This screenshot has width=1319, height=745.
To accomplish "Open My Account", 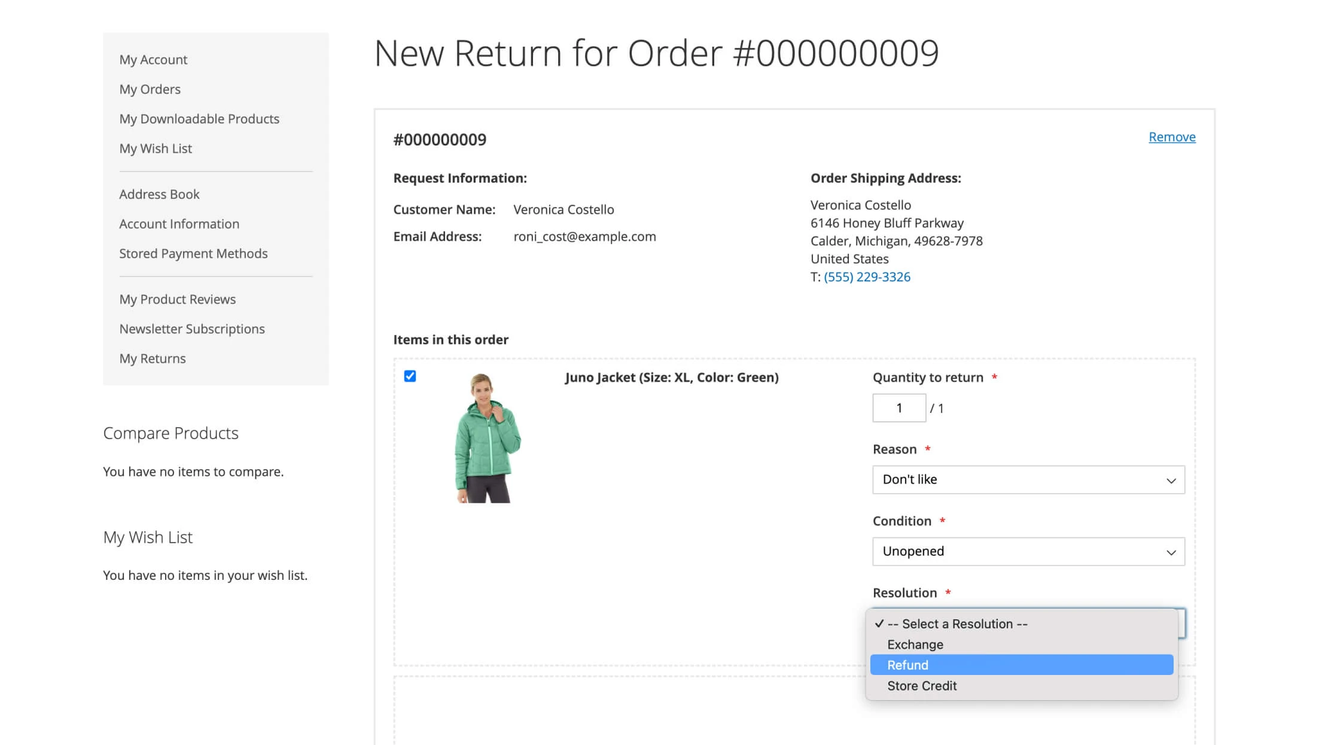I will pyautogui.click(x=153, y=59).
